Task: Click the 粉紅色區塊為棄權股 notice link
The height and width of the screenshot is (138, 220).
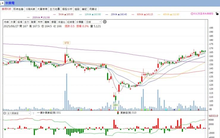Action: click(203, 14)
